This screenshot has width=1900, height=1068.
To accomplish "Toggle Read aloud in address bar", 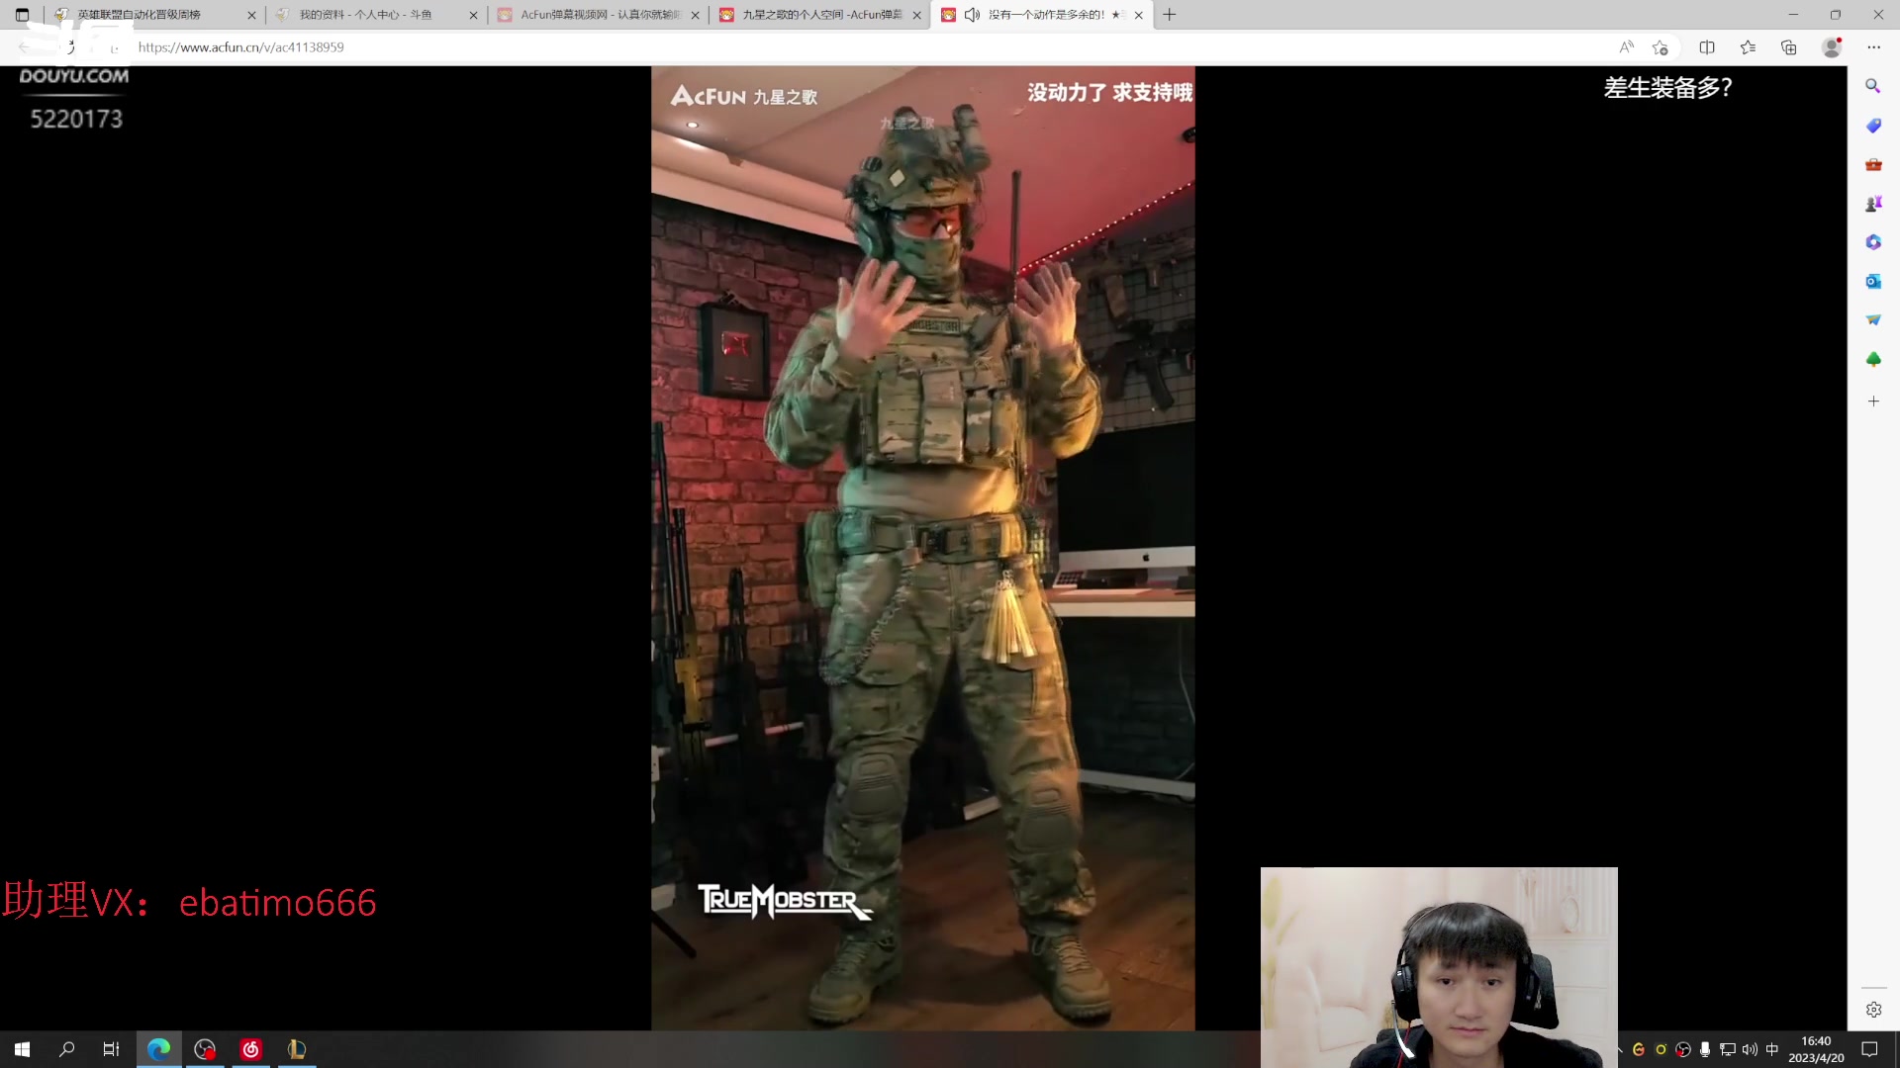I will tap(1626, 47).
